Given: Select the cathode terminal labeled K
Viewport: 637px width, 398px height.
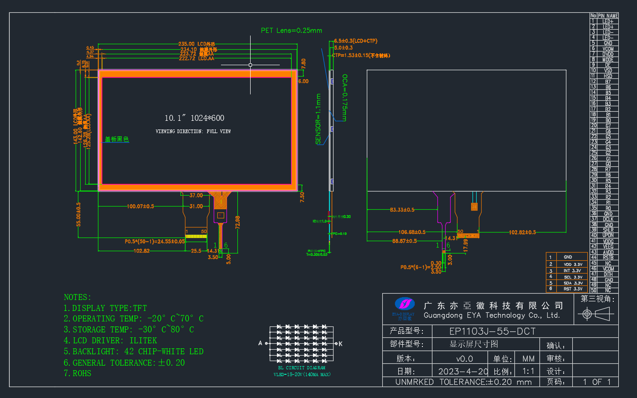Looking at the screenshot, I should tap(340, 344).
